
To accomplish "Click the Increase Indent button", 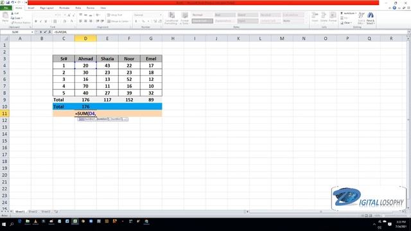I will pyautogui.click(x=102, y=21).
